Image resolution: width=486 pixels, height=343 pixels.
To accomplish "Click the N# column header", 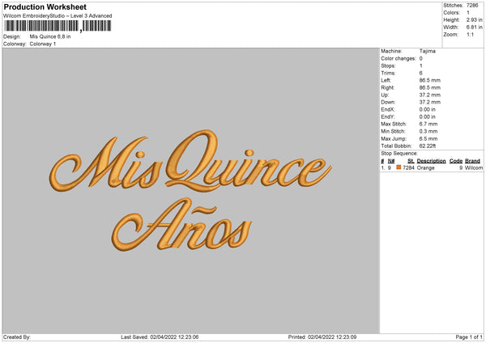I will [391, 161].
